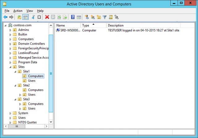This screenshot has width=198, height=138.
Task: Select the SRD-WS0000 computer entry
Action: (68, 30)
